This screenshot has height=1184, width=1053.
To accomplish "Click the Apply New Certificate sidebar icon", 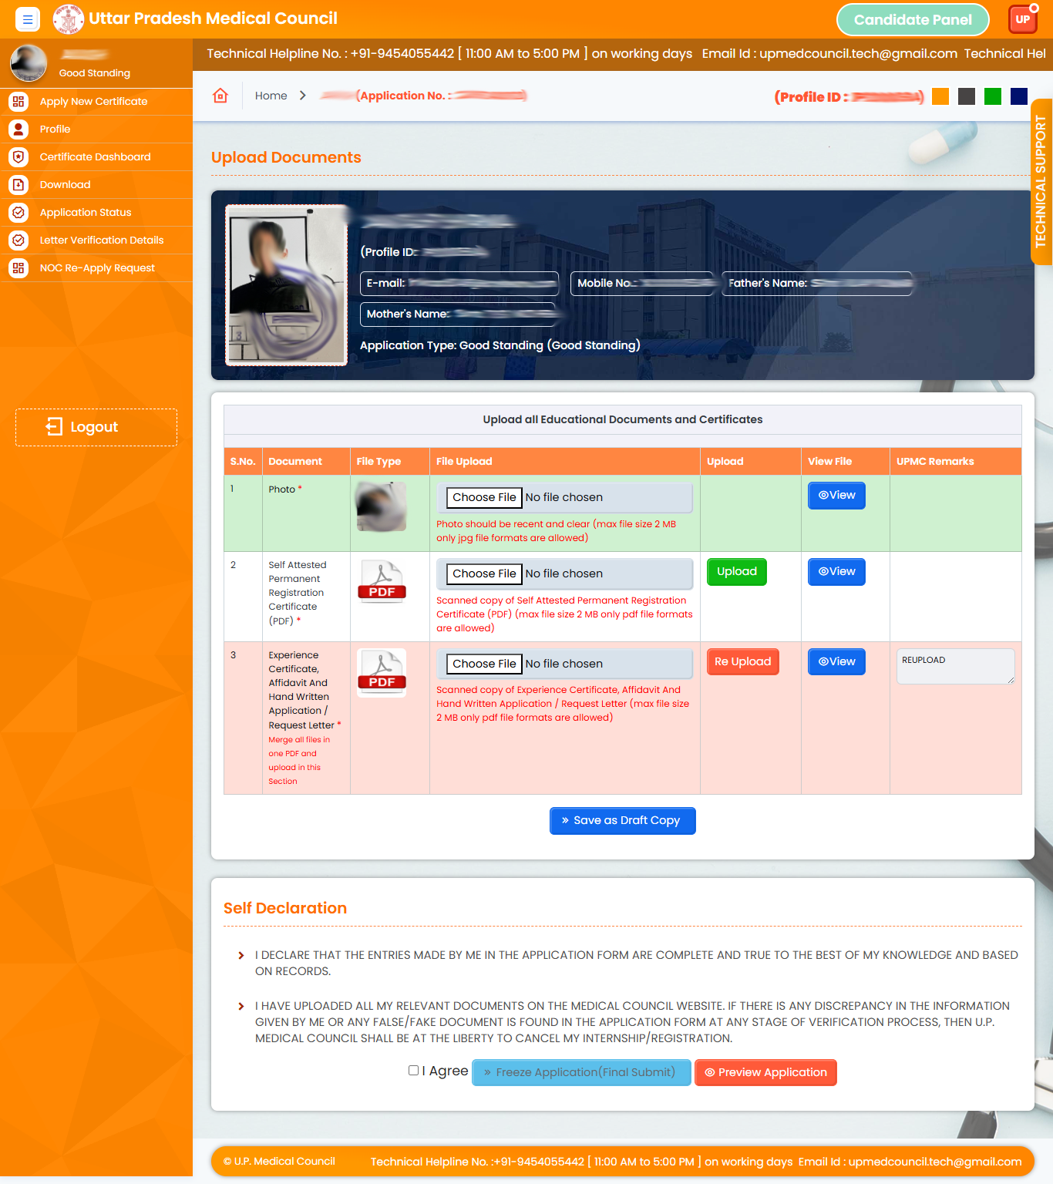I will pos(19,102).
